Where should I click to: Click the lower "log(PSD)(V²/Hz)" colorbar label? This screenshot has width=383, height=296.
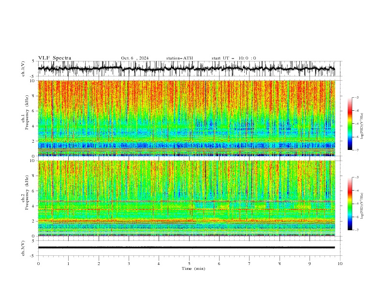pos(362,206)
